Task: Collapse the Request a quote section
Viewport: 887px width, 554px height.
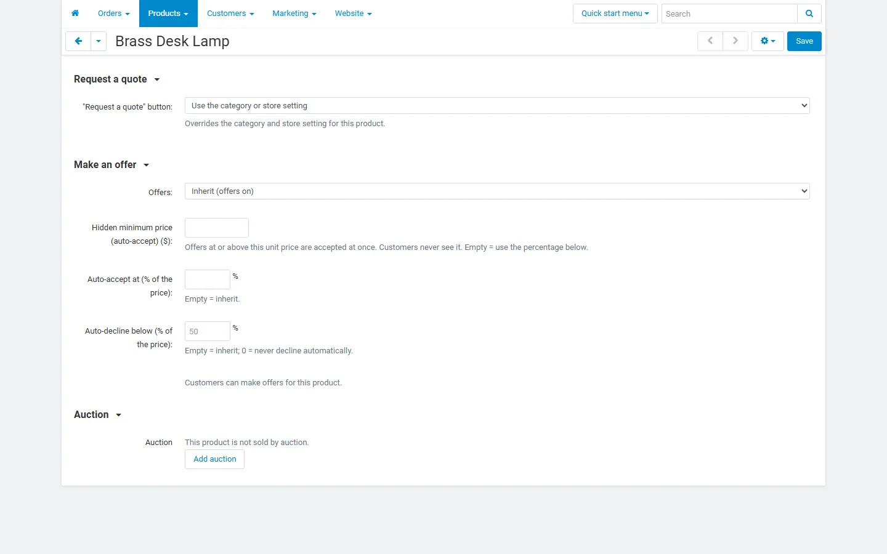Action: pos(117,79)
